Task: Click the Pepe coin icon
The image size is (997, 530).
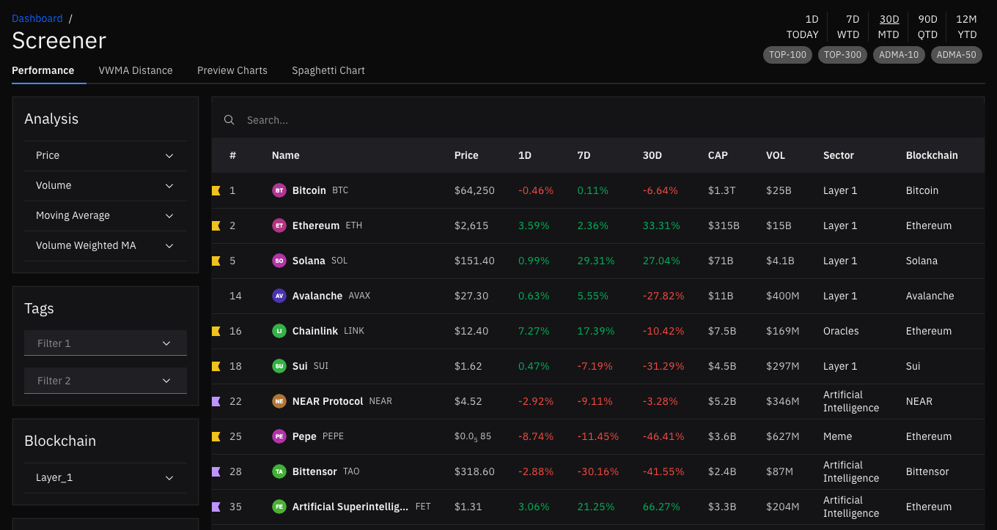Action: pos(279,436)
